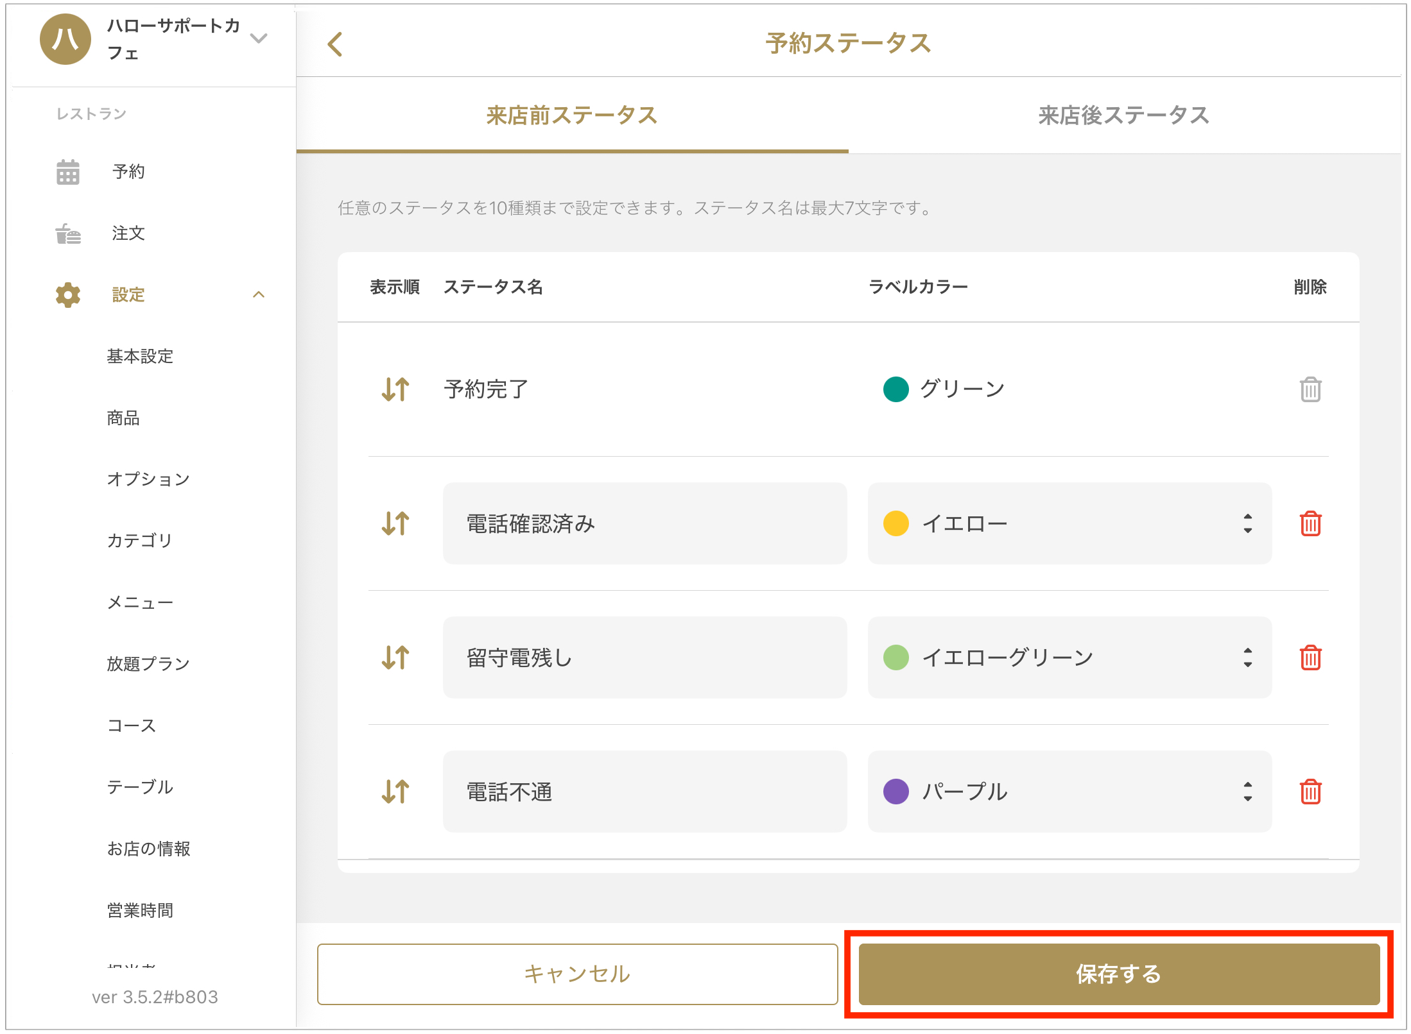
Task: Click the reorder arrows for 予約完了
Action: tap(395, 389)
